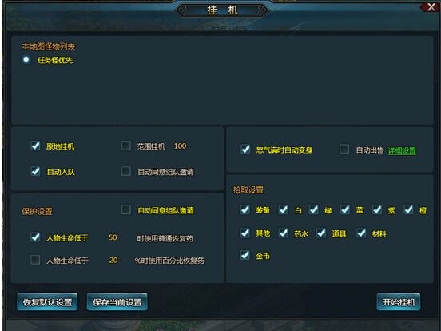The image size is (441, 331).
Task: Click the 恢复默认设置 button
Action: tap(47, 301)
